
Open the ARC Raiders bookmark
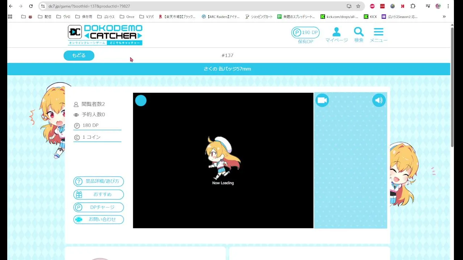[221, 17]
